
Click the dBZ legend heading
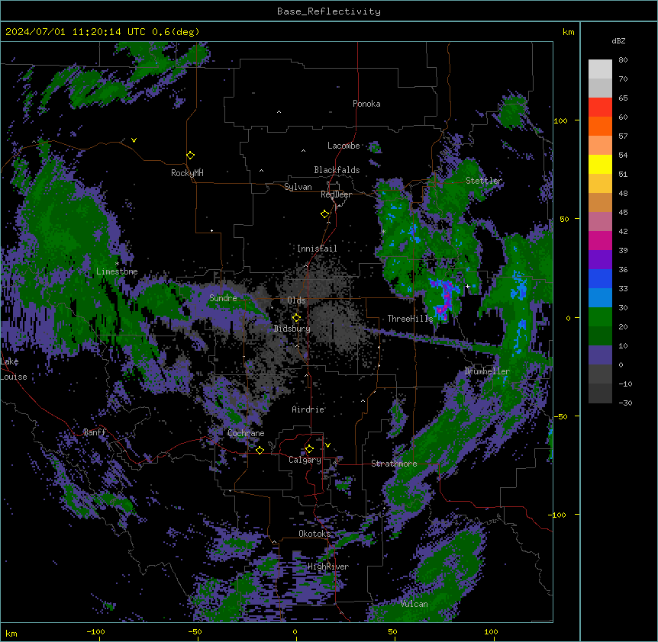pyautogui.click(x=618, y=41)
